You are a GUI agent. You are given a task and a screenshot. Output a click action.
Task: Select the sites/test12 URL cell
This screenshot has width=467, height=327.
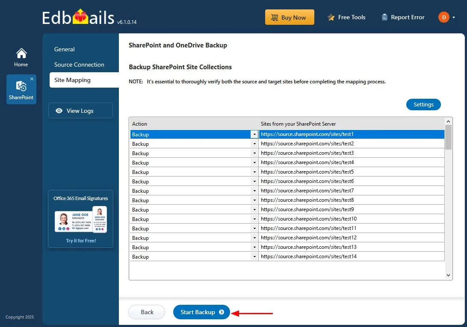click(x=352, y=238)
